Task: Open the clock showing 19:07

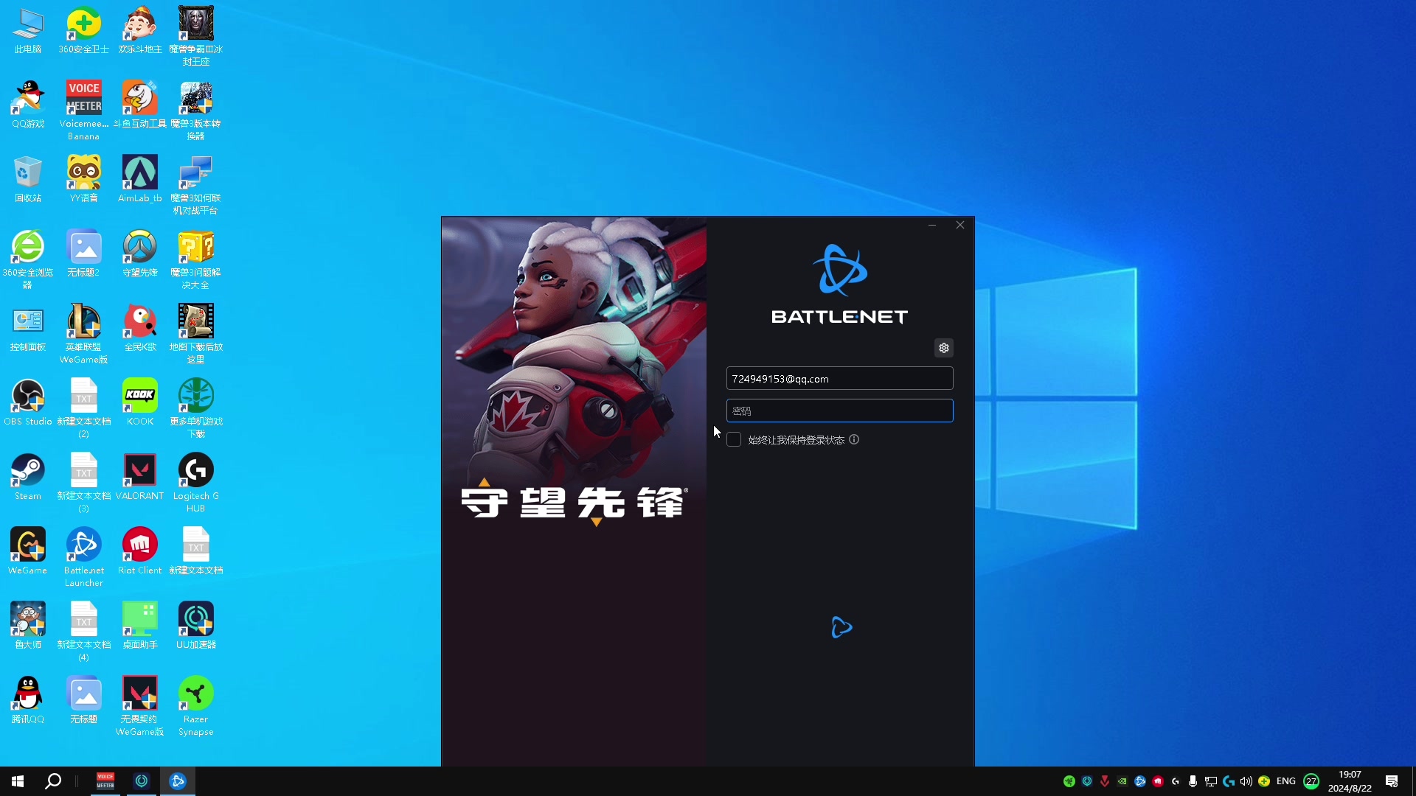Action: 1350,781
